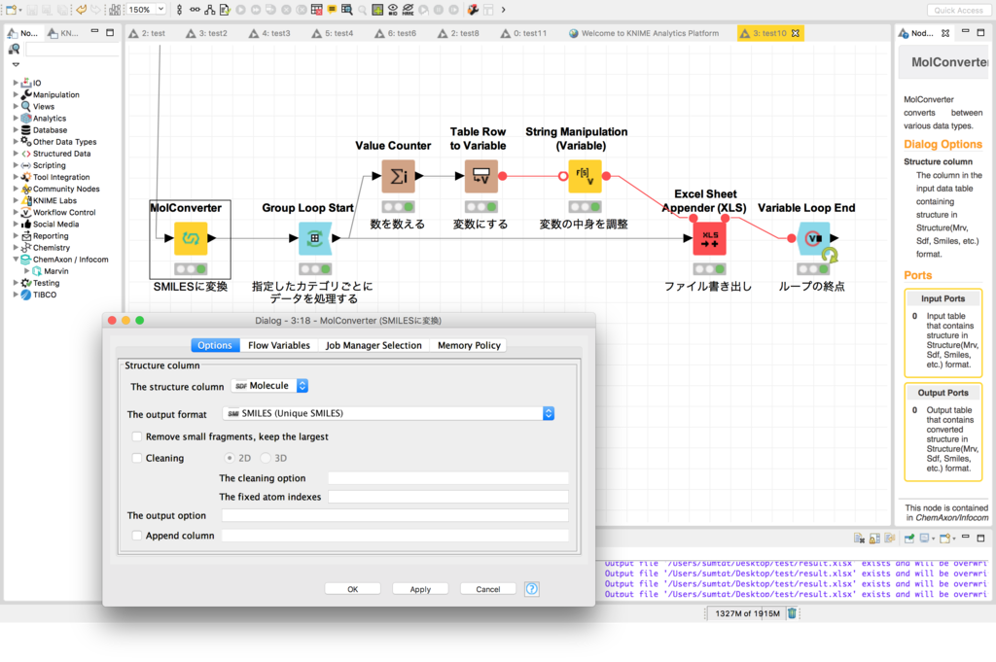Enable 'Remove small fragments, keep the largest'
996x662 pixels.
click(135, 436)
